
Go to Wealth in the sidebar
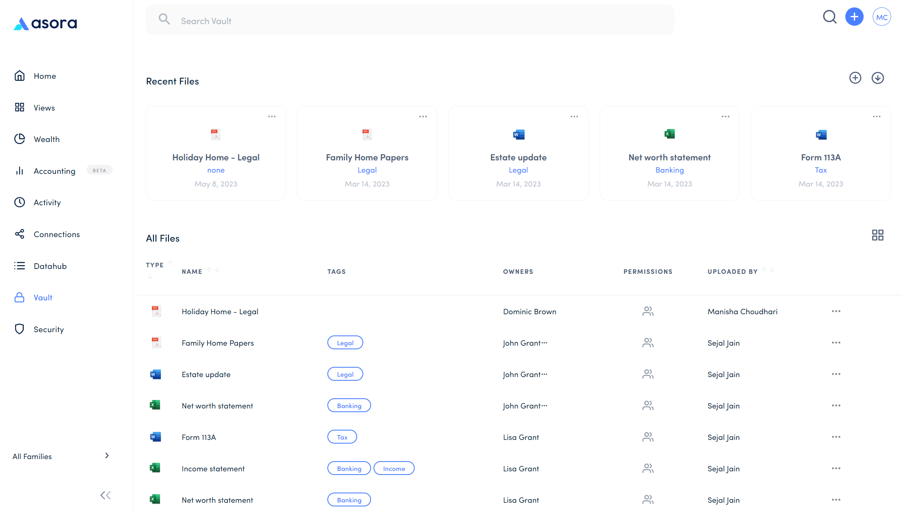click(47, 139)
